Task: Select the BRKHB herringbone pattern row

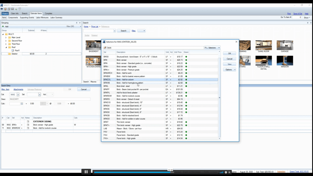Action: (160, 83)
